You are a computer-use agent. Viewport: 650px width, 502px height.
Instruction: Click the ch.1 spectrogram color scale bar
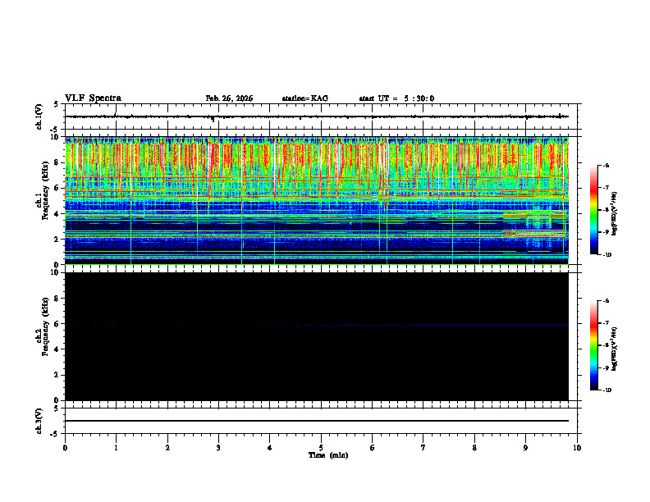(x=593, y=210)
